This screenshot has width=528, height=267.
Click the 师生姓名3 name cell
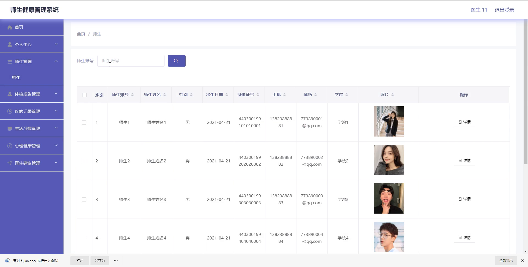point(156,200)
